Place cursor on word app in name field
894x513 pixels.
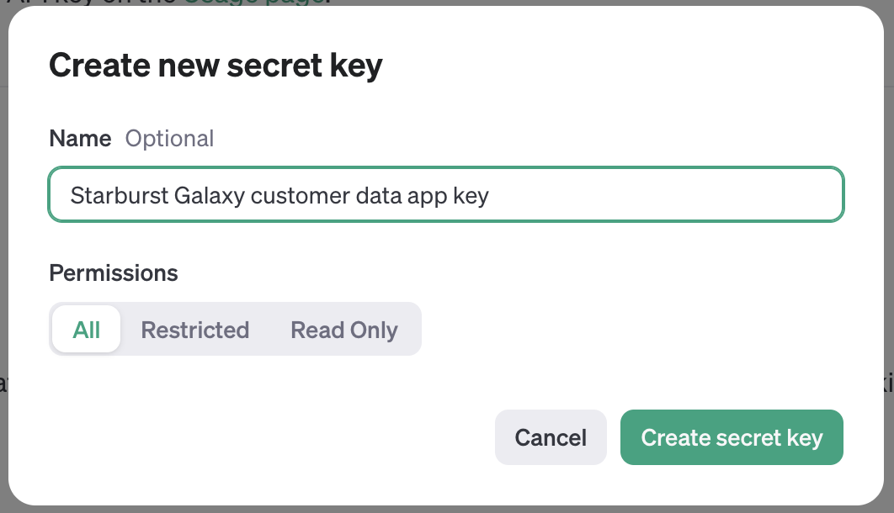[x=427, y=196]
